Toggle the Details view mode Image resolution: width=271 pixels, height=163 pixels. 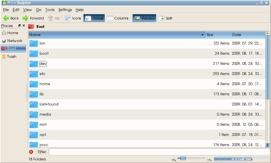[94, 18]
